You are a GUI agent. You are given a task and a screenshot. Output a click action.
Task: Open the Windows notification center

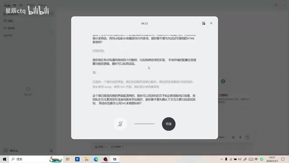click(283, 159)
